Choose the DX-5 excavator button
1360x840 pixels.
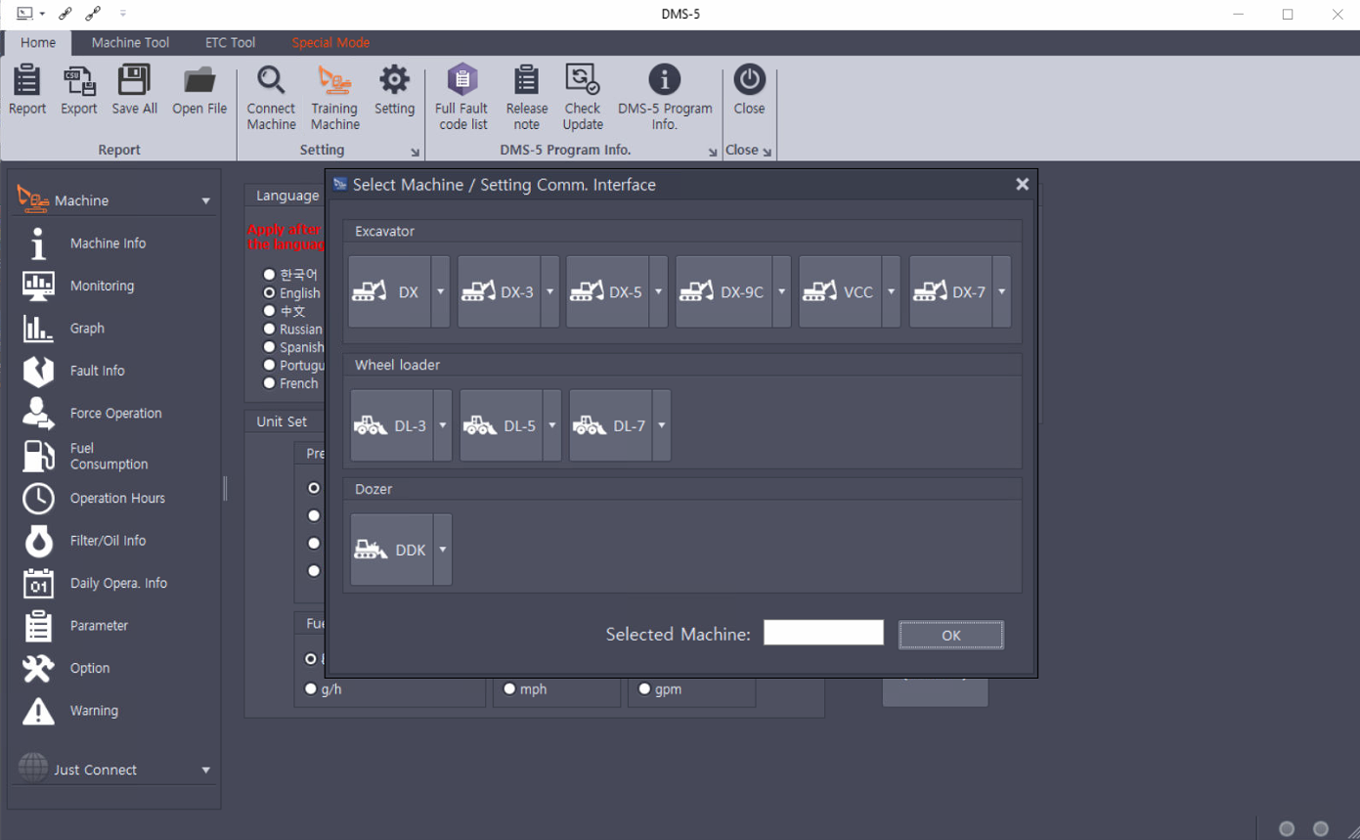pos(607,291)
